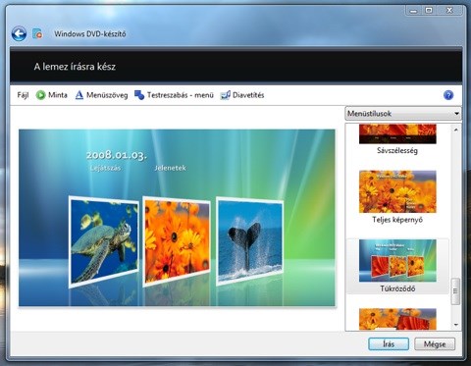Click the Windows DVD-készítő app icon
This screenshot has height=366, width=471.
(x=37, y=33)
